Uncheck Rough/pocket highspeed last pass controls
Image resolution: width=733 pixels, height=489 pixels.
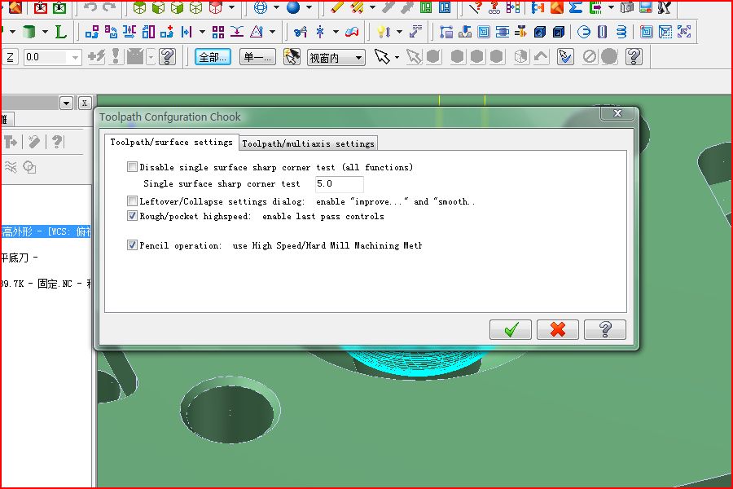click(132, 216)
